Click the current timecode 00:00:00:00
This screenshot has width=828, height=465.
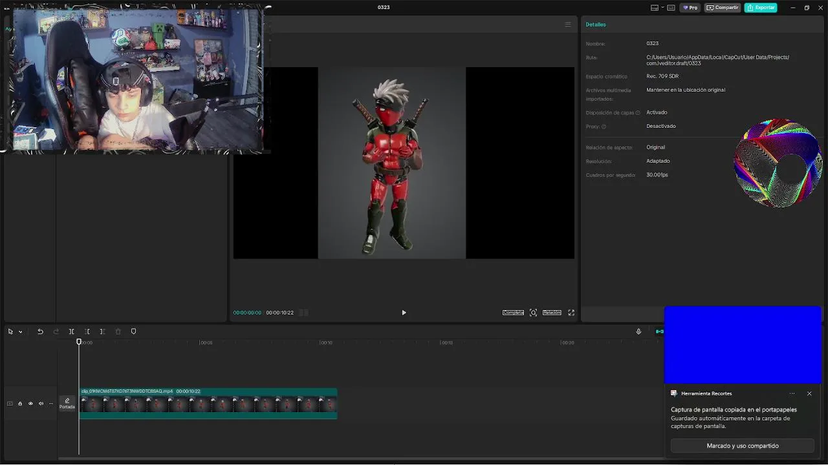tap(247, 313)
